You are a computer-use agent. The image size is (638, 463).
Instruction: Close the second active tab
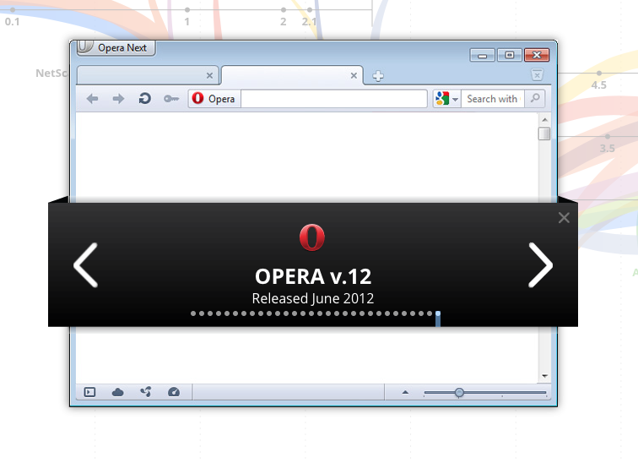tap(354, 75)
